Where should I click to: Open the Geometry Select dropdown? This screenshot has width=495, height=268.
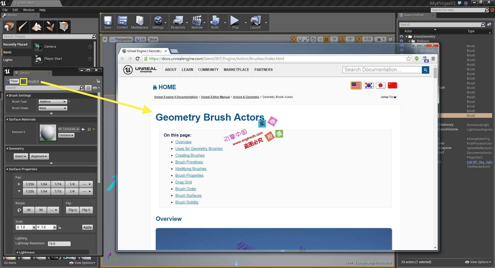click(x=21, y=156)
